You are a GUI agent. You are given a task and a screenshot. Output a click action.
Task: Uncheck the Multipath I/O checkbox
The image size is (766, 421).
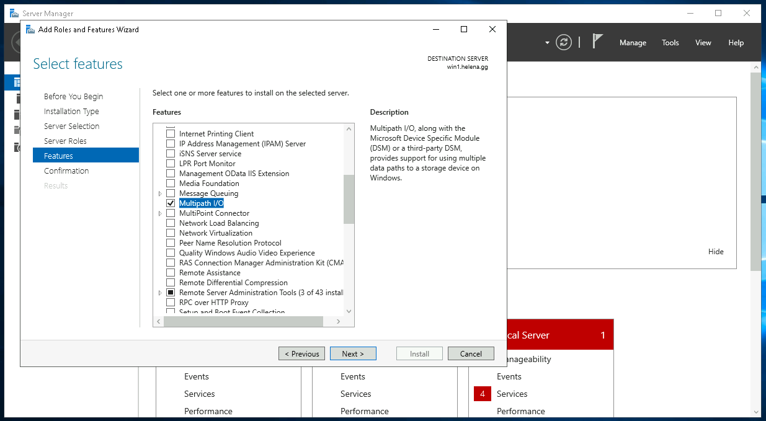[171, 203]
